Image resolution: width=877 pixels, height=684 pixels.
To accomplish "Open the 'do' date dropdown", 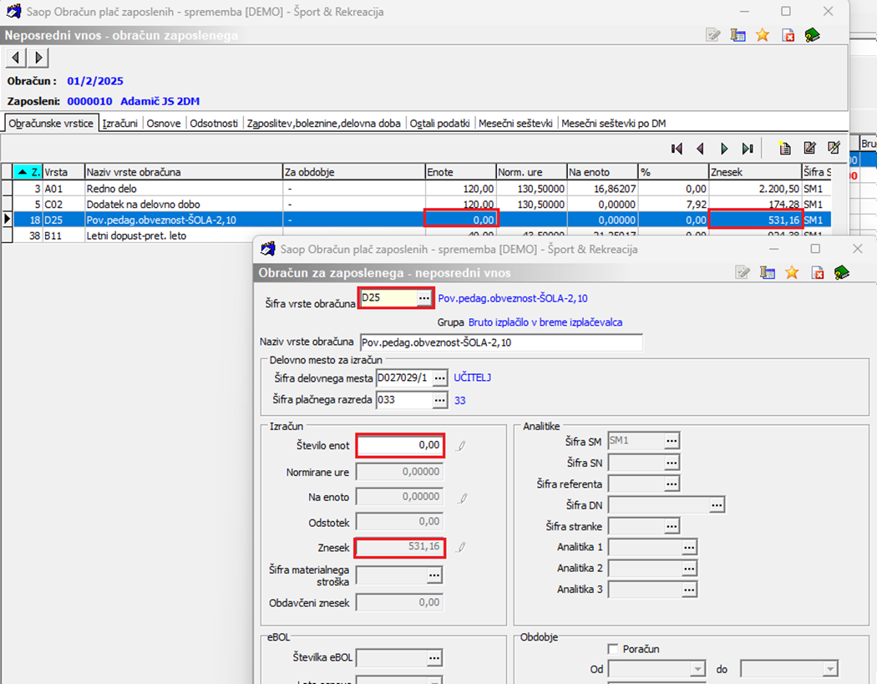I will [829, 669].
